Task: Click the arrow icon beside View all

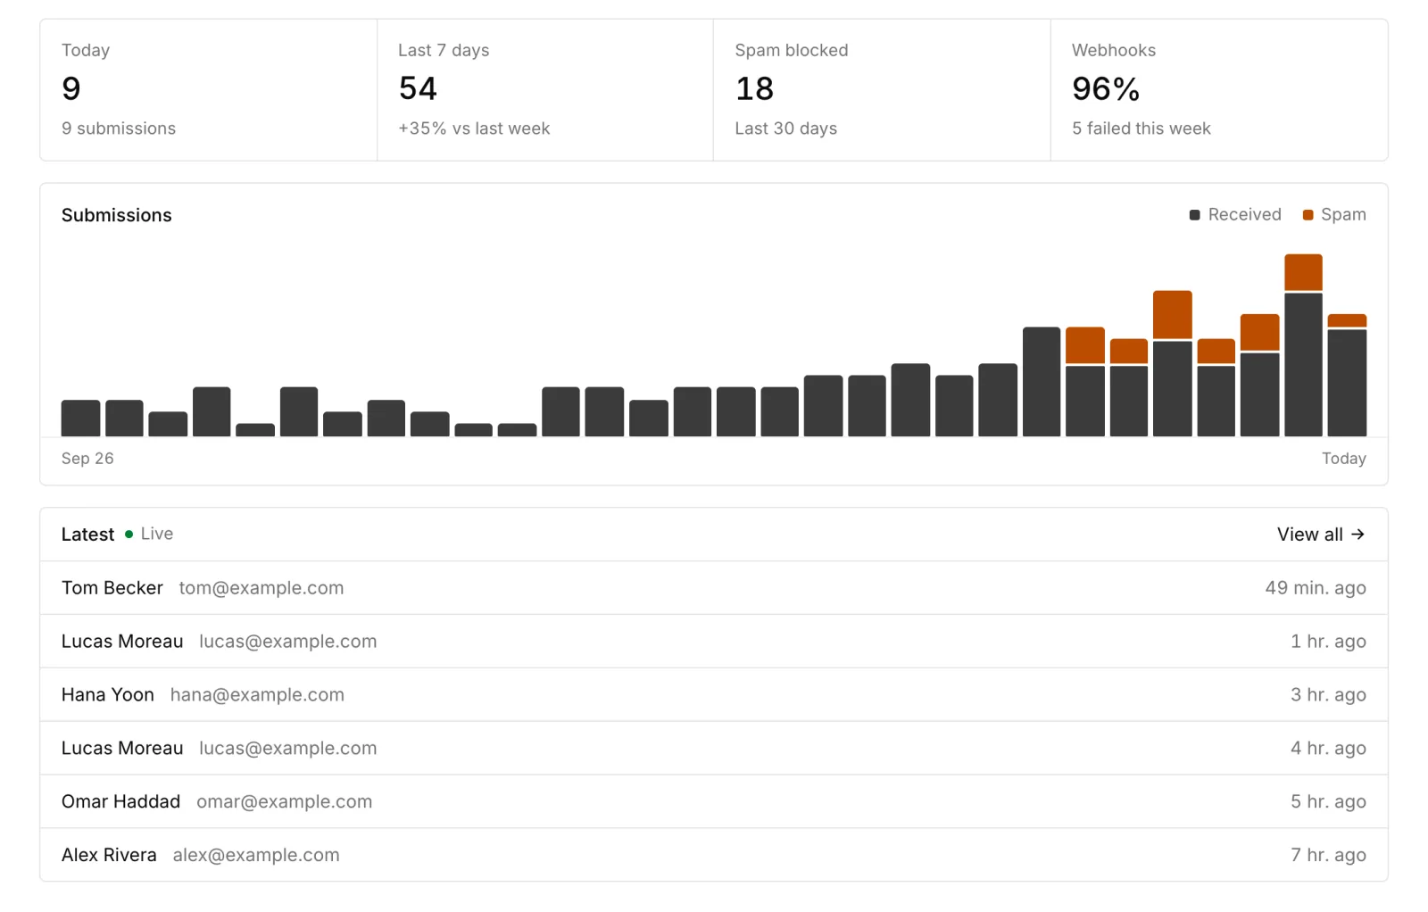Action: [1357, 535]
